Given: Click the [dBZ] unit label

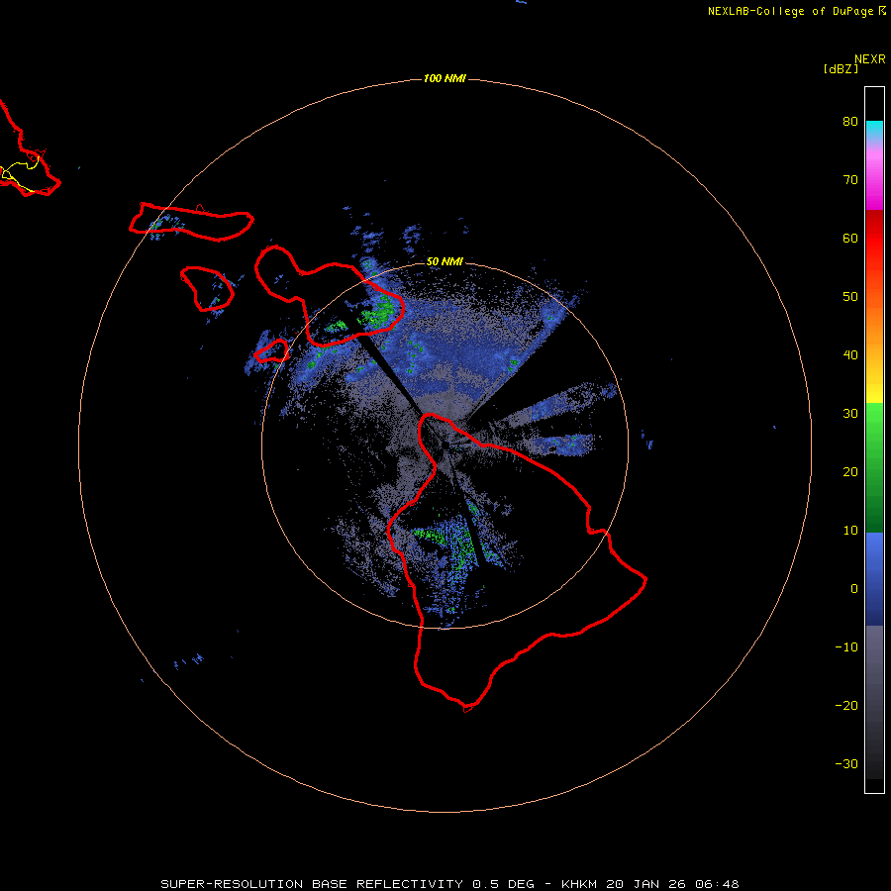Looking at the screenshot, I should coord(841,68).
